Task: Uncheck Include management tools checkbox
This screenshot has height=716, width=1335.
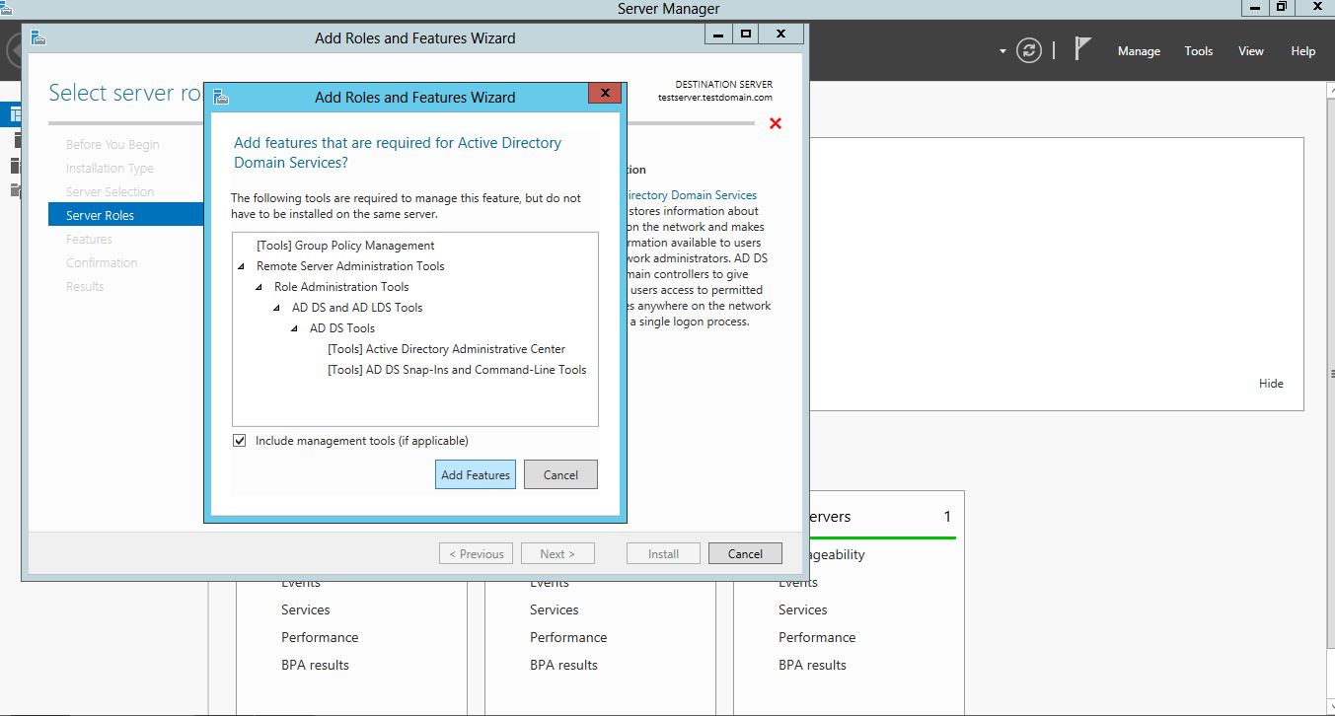Action: tap(239, 441)
